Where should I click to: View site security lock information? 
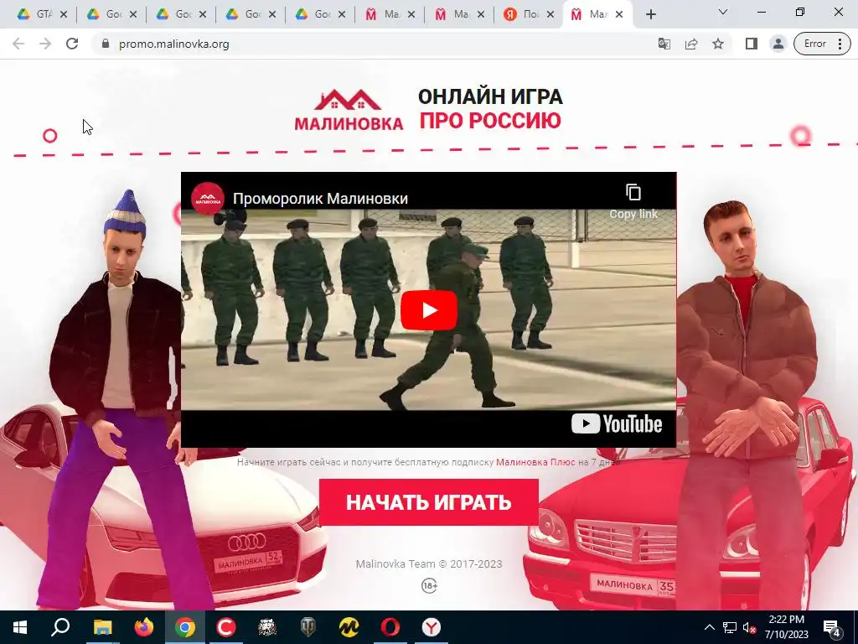pos(106,44)
